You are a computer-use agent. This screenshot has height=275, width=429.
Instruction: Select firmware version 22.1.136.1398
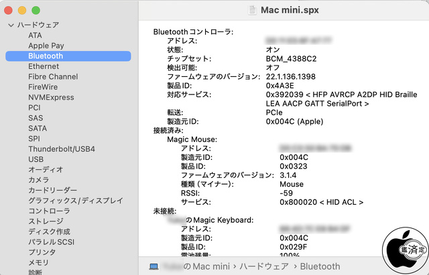pos(290,77)
